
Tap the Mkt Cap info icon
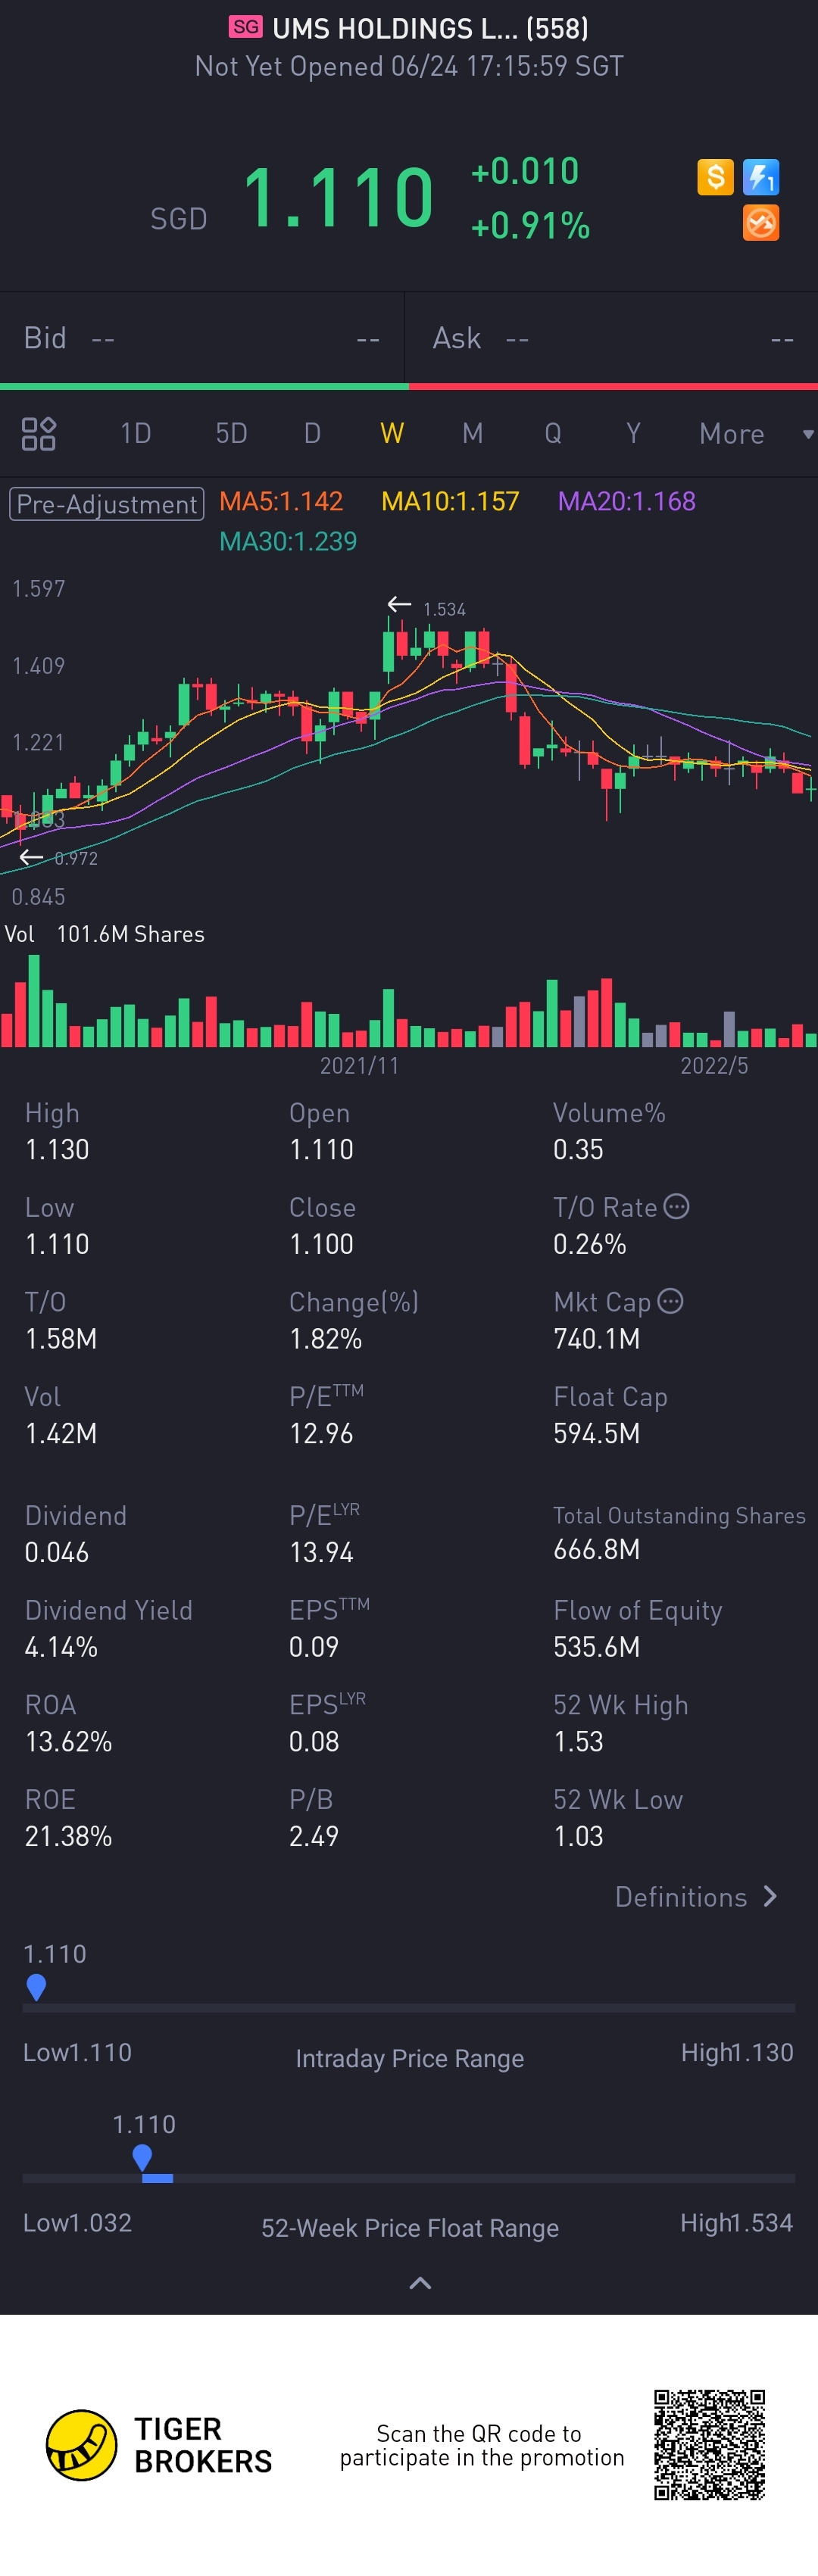click(671, 1301)
